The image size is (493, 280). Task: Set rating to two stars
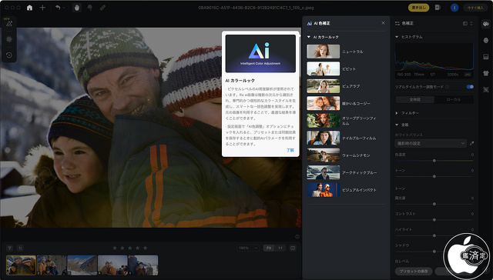(x=122, y=248)
